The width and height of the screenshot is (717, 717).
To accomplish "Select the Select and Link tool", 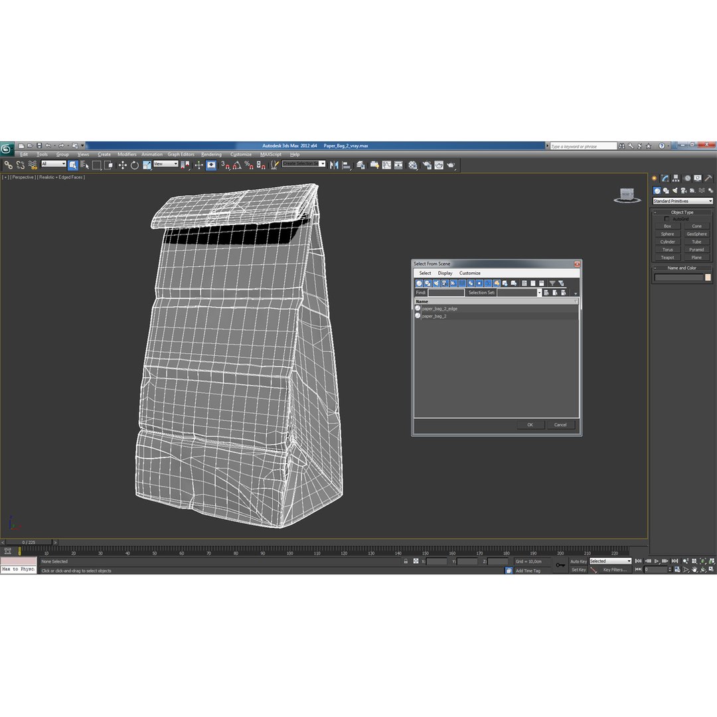I will [x=8, y=165].
